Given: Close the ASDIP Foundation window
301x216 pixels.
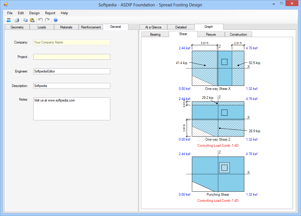Looking at the screenshot, I should (292, 3).
